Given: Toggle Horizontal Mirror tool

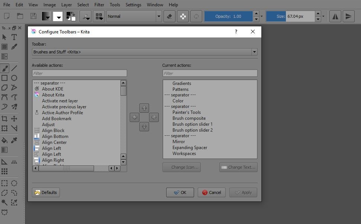Looking at the screenshot, I should [335, 16].
